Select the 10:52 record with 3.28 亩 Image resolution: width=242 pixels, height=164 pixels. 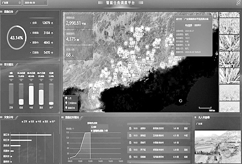[158, 150]
